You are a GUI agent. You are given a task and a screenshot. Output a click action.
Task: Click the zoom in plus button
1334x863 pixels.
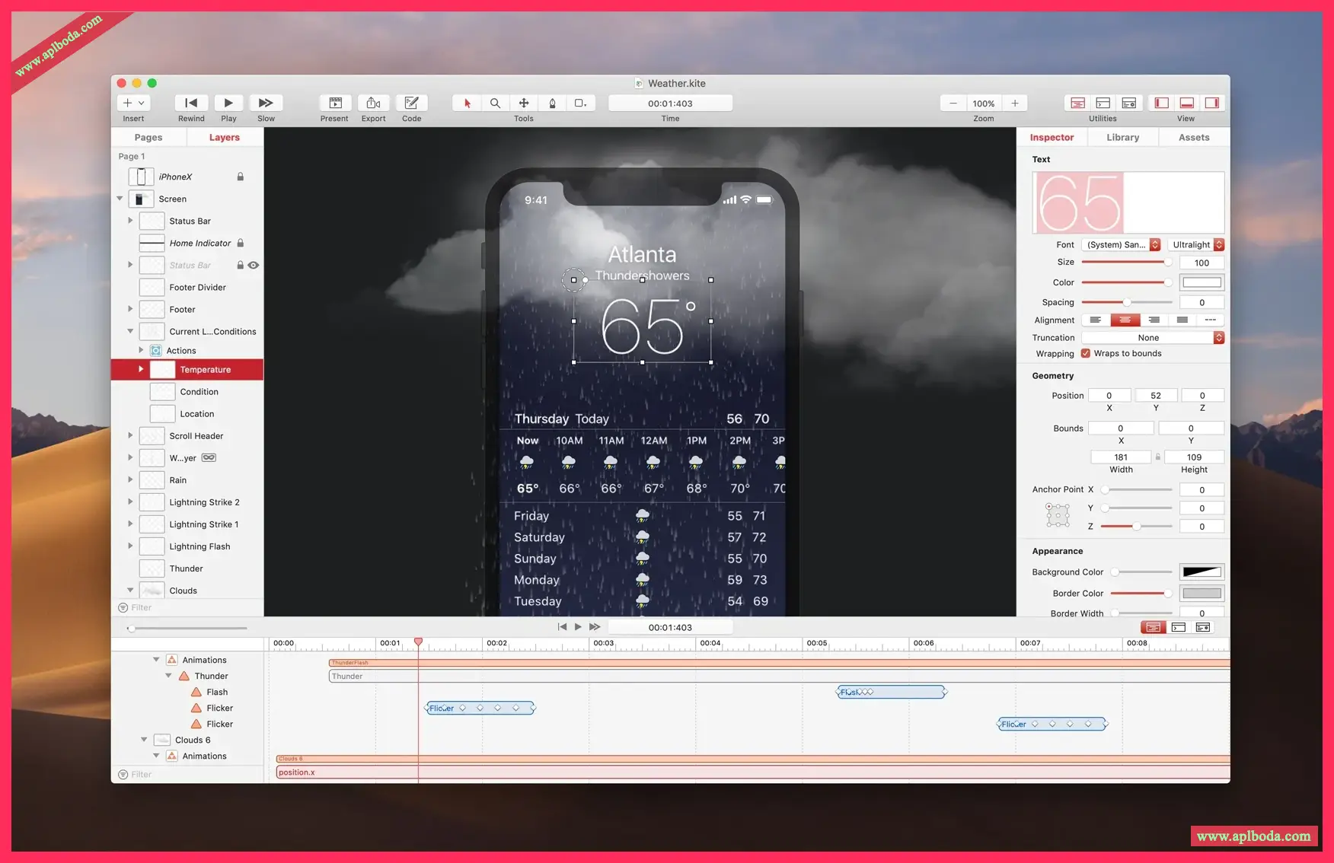tap(1015, 103)
